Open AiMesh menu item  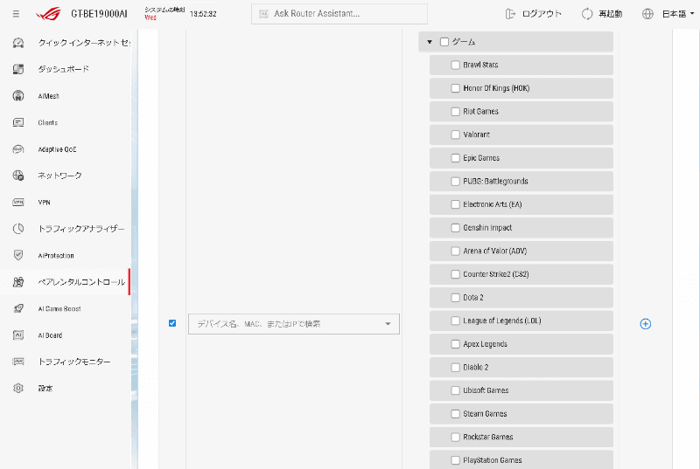49,96
